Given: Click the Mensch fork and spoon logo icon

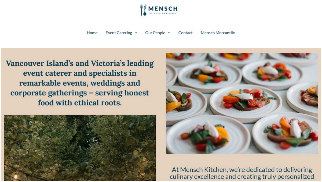Looking at the screenshot, I should pyautogui.click(x=144, y=10).
